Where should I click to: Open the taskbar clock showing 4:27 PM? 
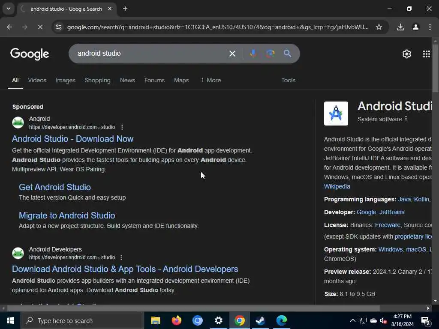(x=402, y=320)
